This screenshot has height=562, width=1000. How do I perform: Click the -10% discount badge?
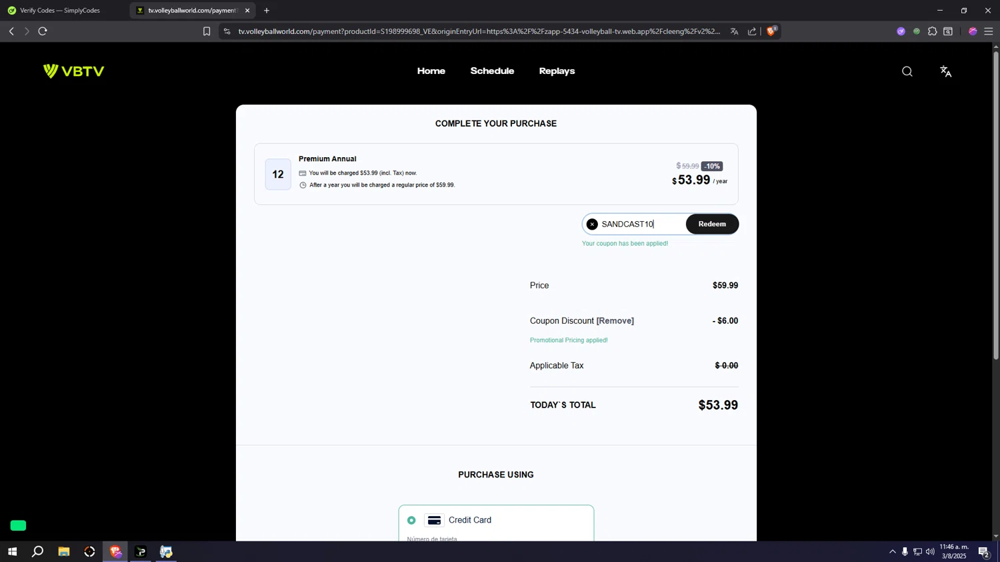pyautogui.click(x=712, y=166)
